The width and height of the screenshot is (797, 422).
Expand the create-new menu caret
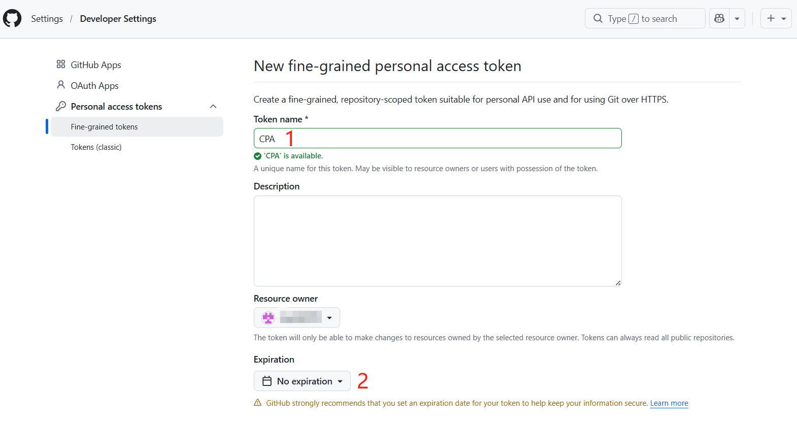point(784,19)
